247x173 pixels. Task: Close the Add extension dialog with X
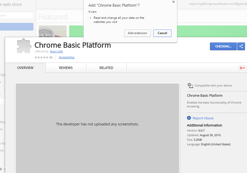point(174,2)
